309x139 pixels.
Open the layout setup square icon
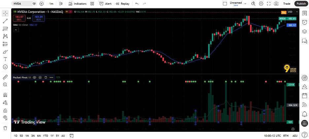click(x=225, y=4)
